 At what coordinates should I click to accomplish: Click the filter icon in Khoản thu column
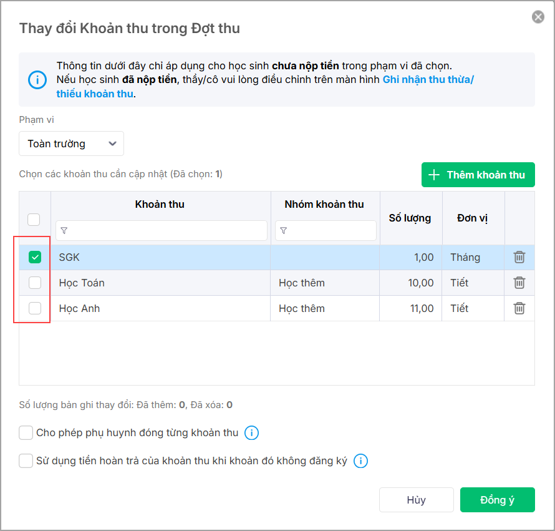[x=64, y=231]
